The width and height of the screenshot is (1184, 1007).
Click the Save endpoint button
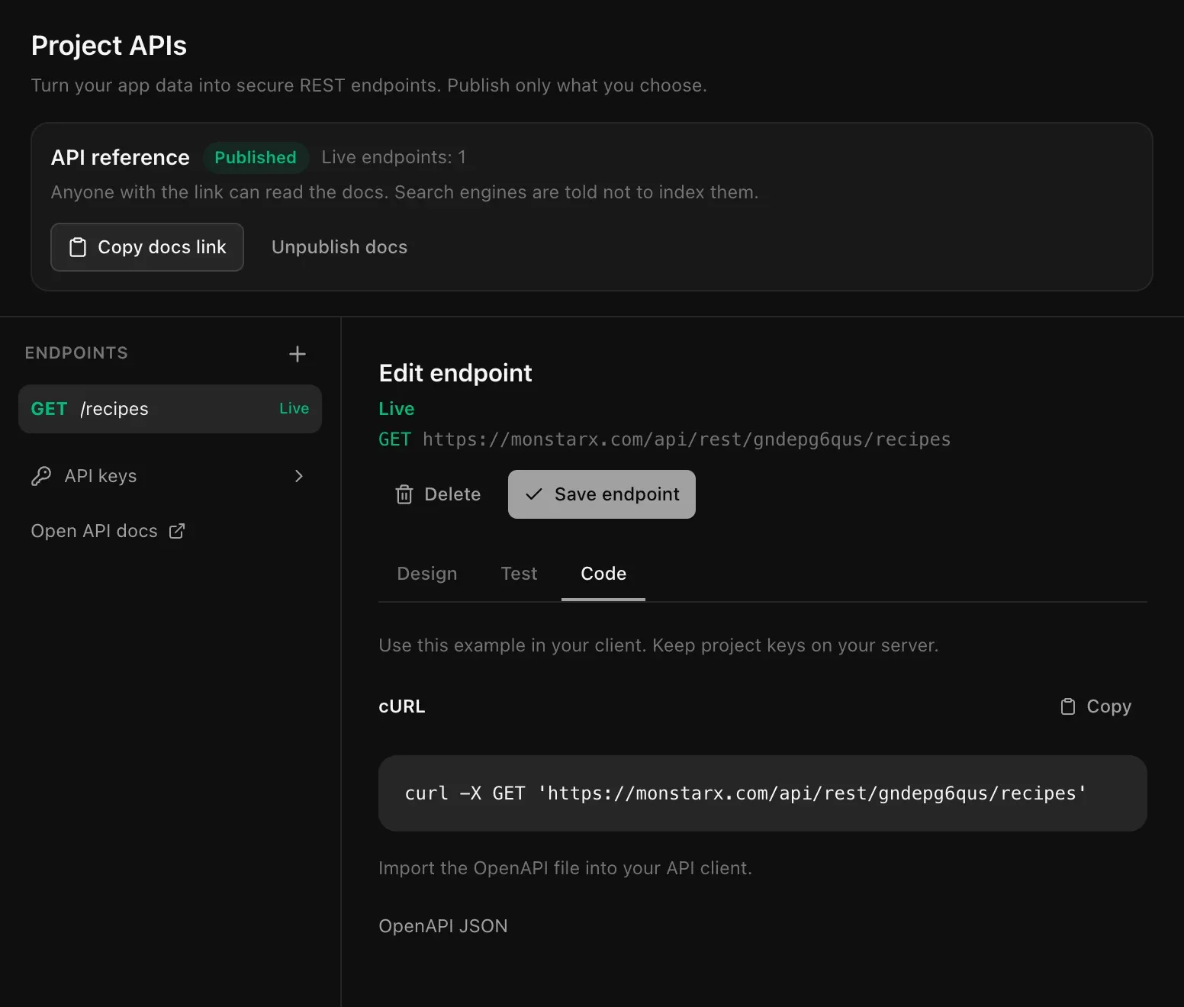point(602,494)
